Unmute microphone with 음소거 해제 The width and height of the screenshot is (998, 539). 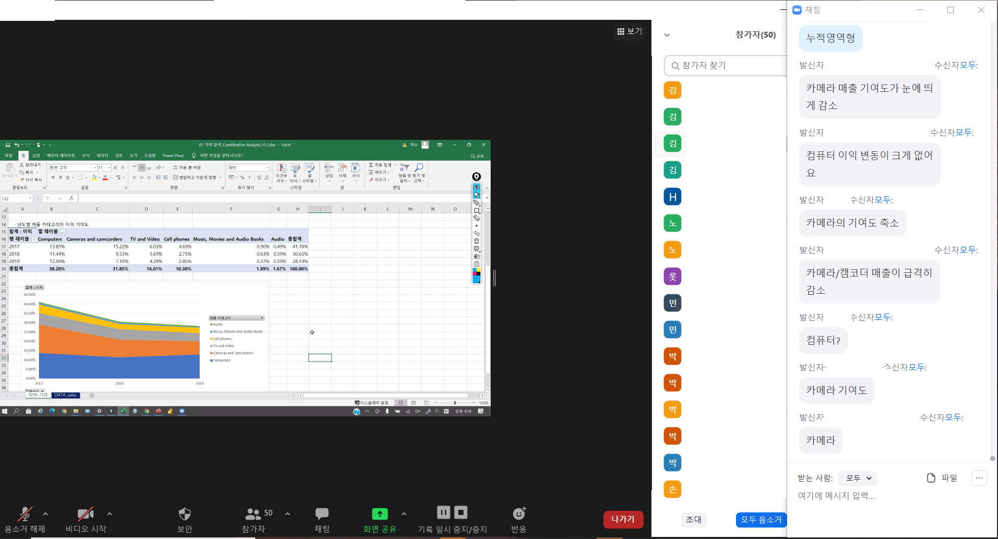25,514
